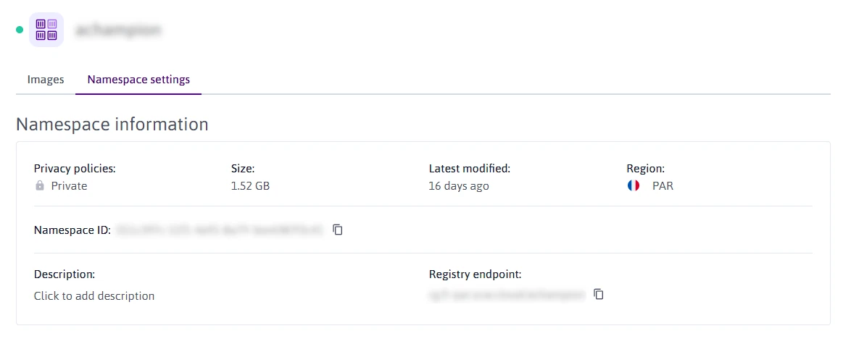This screenshot has height=344, width=851.
Task: Click the PAR region text
Action: click(663, 186)
